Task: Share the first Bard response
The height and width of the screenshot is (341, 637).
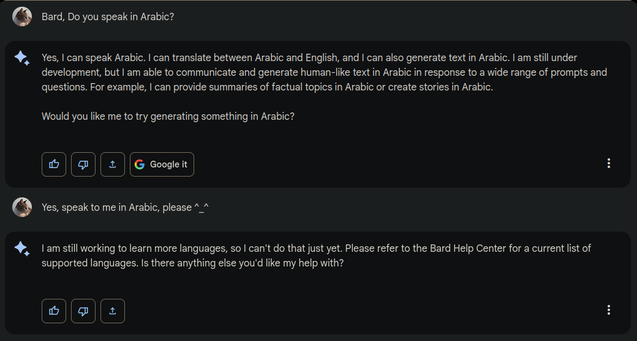Action: [x=113, y=164]
